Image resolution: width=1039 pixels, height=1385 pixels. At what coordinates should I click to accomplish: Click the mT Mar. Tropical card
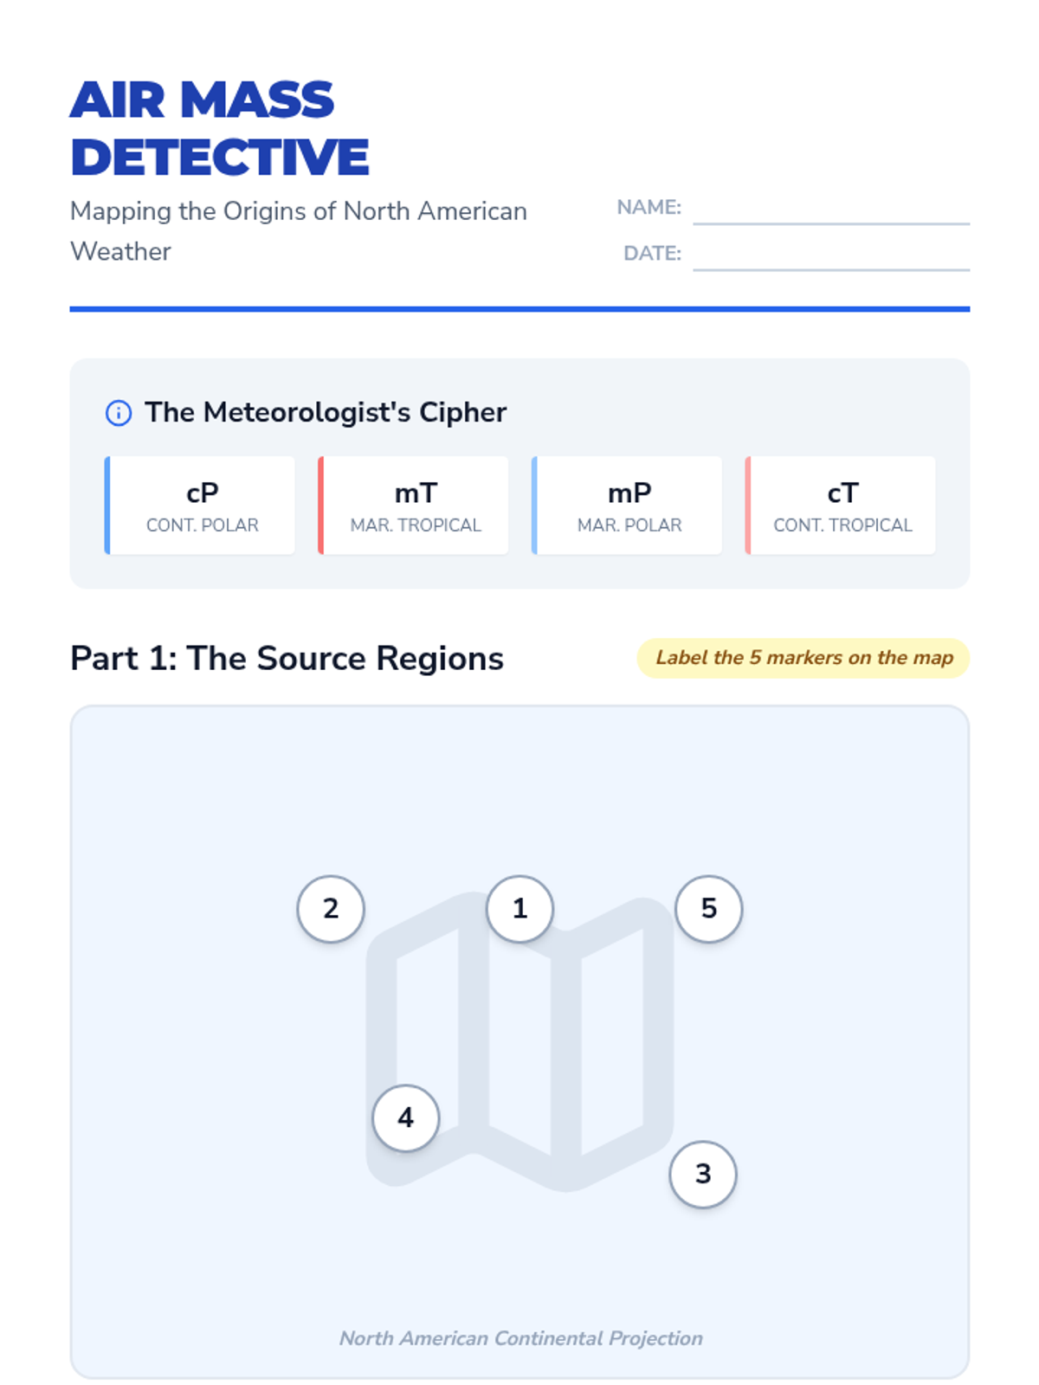click(416, 506)
